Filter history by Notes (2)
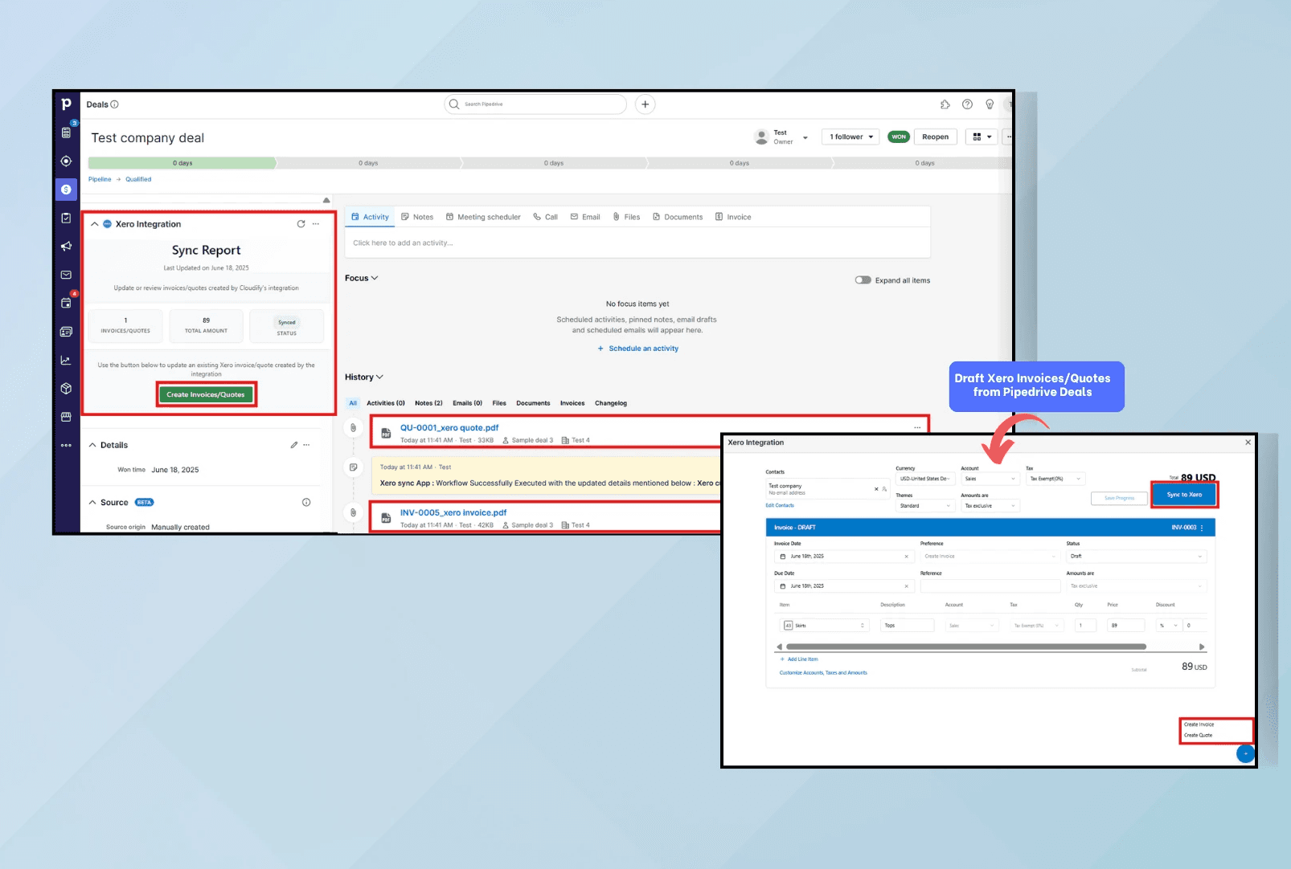This screenshot has width=1291, height=869. coord(428,403)
